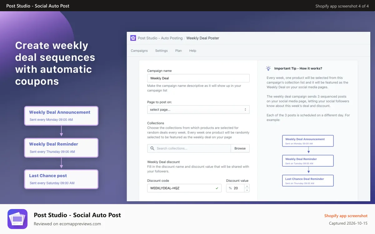Click the Post Studio - Auto Posting breadcrumb
This screenshot has height=234, width=375.
160,38
